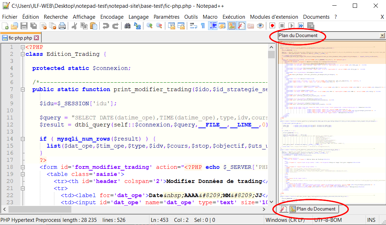This screenshot has height=225, width=386.
Task: Toggle the Document Map toolbar button
Action: (x=232, y=26)
